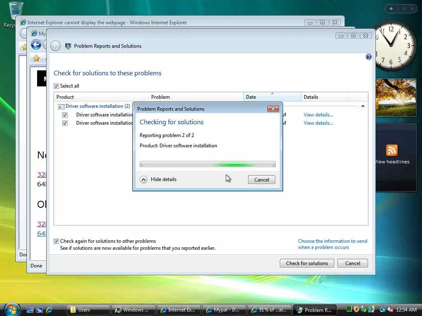Click the Check for solutions button

(307, 263)
